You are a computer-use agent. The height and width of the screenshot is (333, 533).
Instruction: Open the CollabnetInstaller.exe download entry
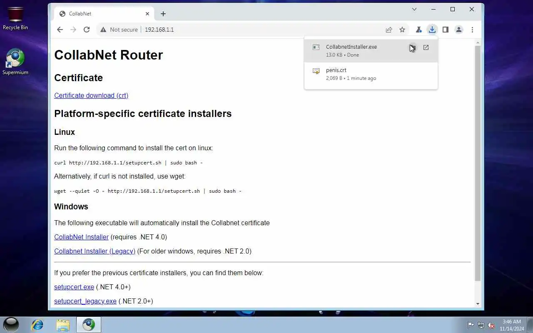coord(371,50)
